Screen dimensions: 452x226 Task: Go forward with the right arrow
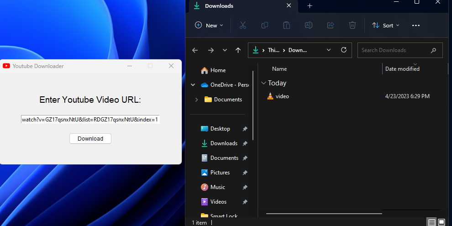pyautogui.click(x=211, y=50)
